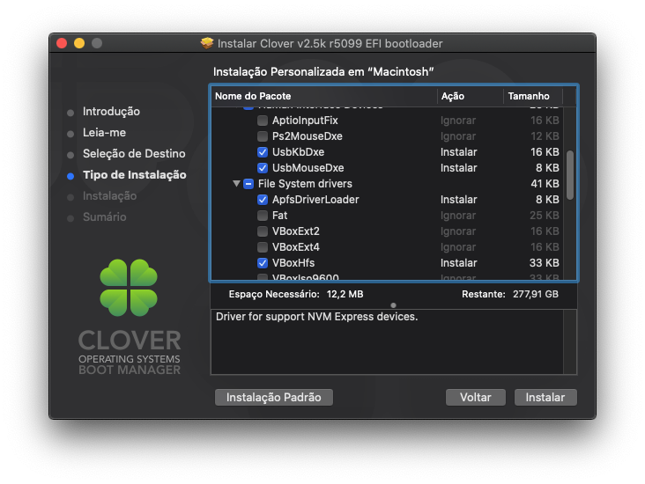645x484 pixels.
Task: Click the Driver for support NVM Express description
Action: pyautogui.click(x=316, y=317)
